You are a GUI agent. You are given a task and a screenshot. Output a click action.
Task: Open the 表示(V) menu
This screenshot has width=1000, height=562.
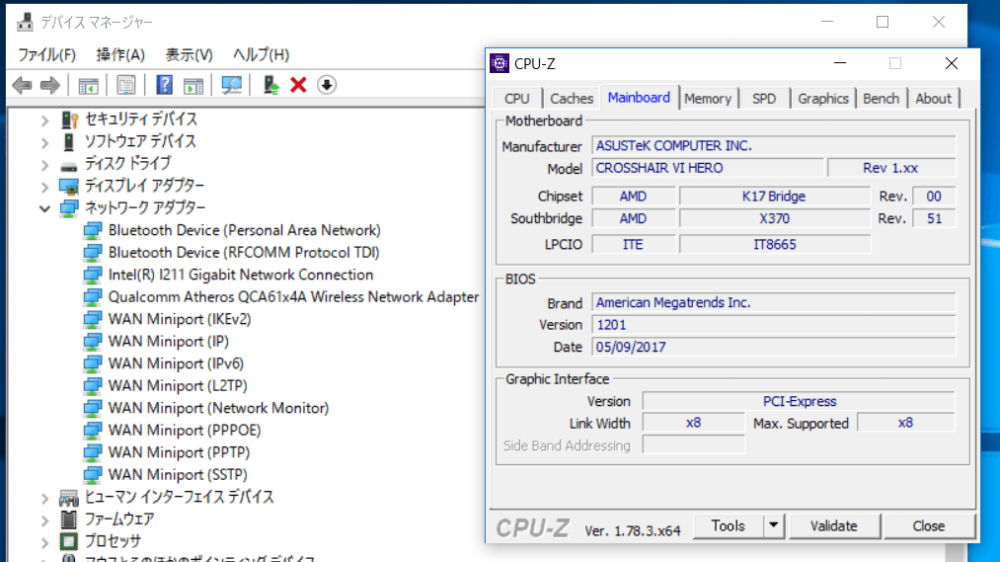coord(189,55)
